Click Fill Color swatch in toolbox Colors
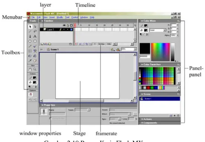The width and height of the screenshot is (205, 142). [x=35, y=82]
